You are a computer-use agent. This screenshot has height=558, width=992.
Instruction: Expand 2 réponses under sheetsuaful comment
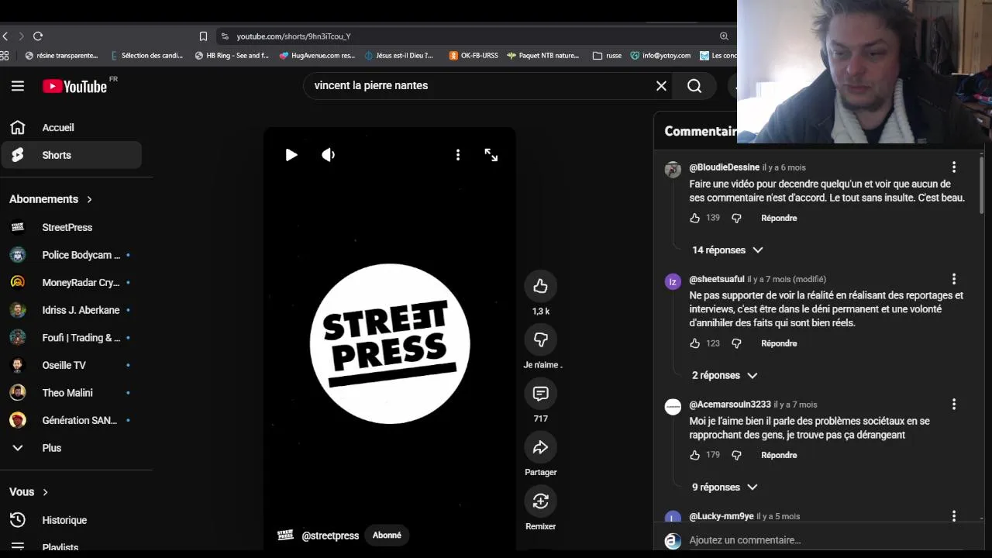(724, 375)
